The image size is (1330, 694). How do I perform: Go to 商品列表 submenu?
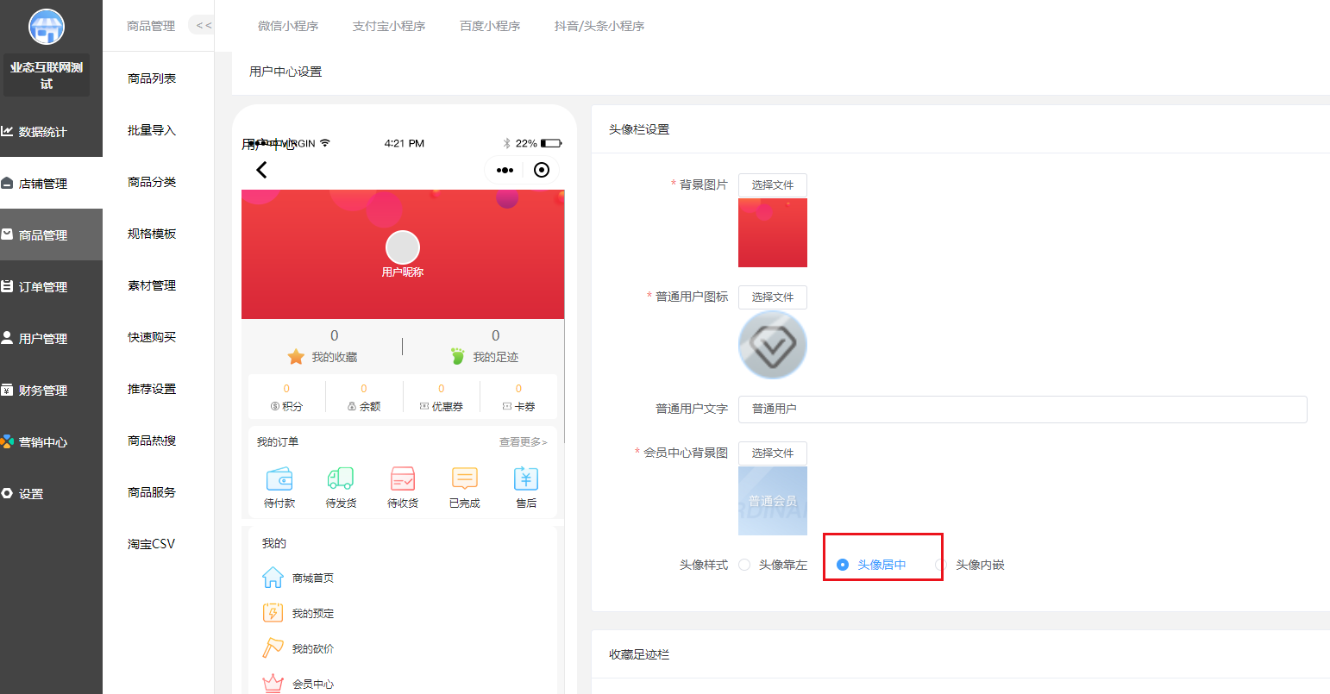152,78
